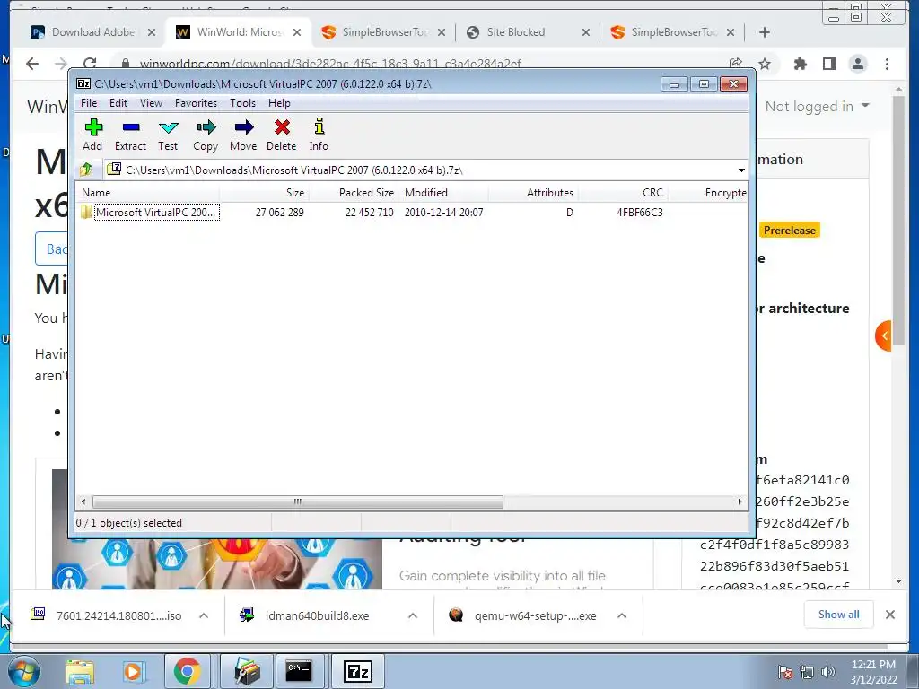Open the 7-Zip Tools menu
The height and width of the screenshot is (689, 919).
pyautogui.click(x=242, y=103)
